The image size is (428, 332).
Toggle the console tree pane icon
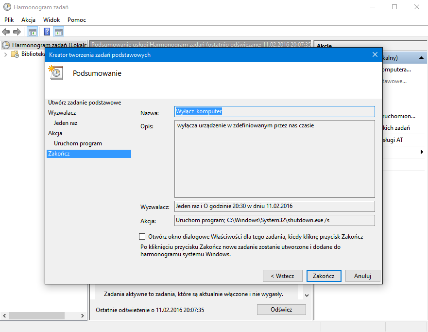[32, 32]
